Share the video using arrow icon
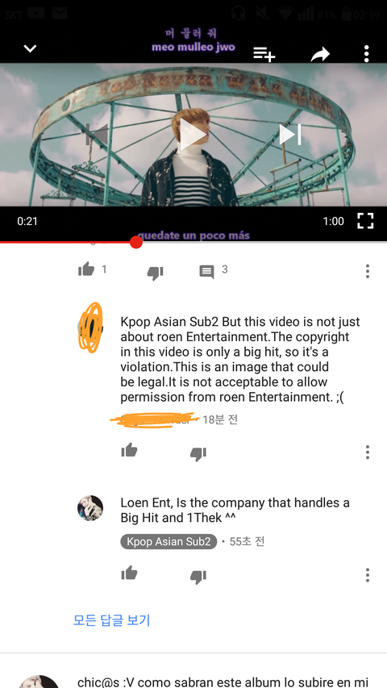Screen dimensions: 387x688 pos(320,54)
